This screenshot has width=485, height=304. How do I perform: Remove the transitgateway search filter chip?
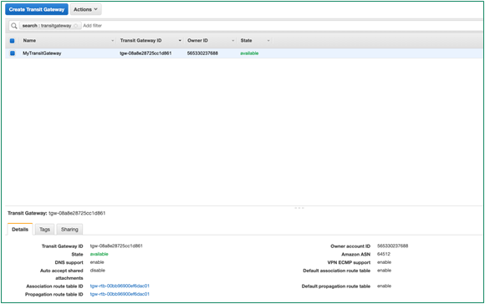76,26
